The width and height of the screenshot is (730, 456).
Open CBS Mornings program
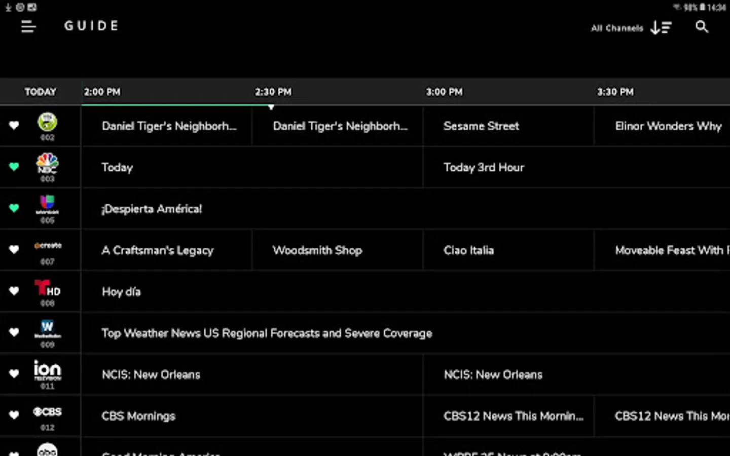coord(252,416)
